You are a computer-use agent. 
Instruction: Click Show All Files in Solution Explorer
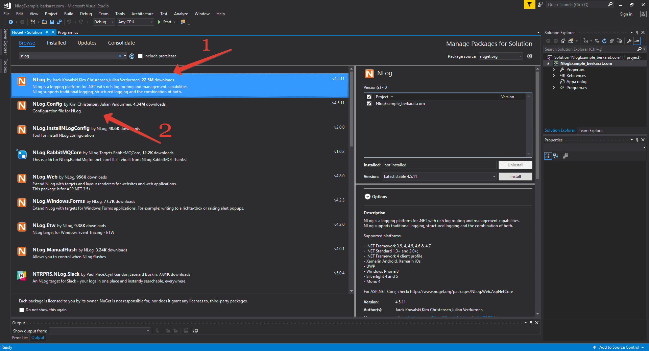(619, 41)
